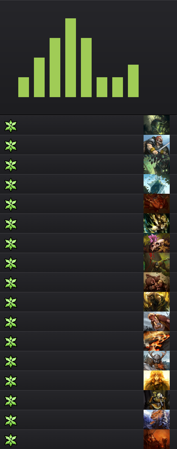Open the skull with pink flower card art
Image resolution: width=177 pixels, height=449 pixels.
[157, 243]
